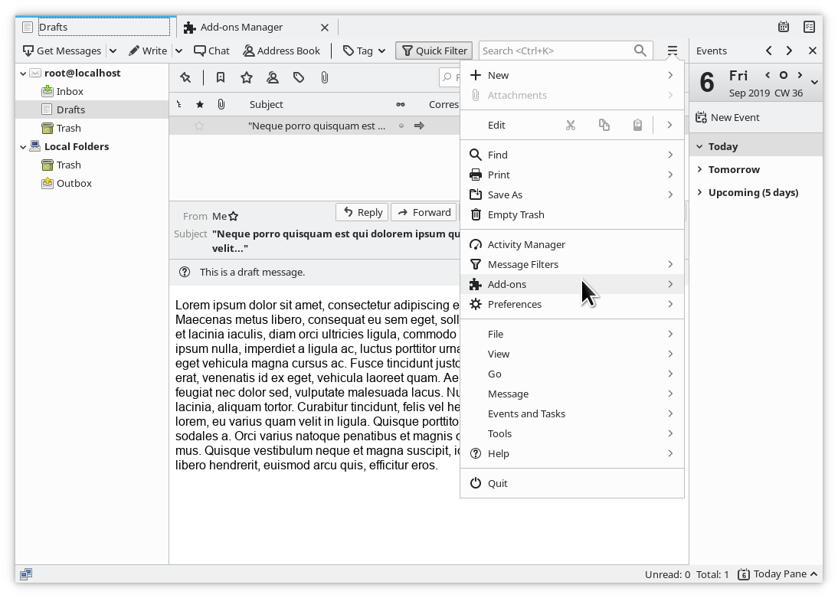Click the status bar online indicator
Image resolution: width=838 pixels, height=598 pixels.
pyautogui.click(x=26, y=573)
